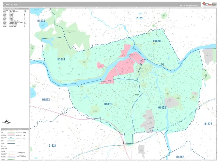Click the ZIP code index table header

point(16,9)
